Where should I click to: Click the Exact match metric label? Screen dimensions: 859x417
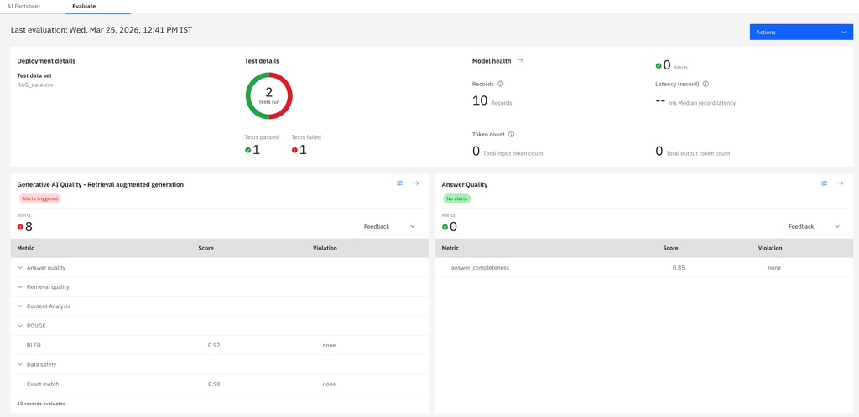point(43,384)
